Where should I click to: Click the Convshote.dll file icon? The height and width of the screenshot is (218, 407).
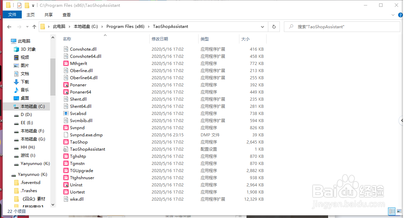[x=66, y=49]
